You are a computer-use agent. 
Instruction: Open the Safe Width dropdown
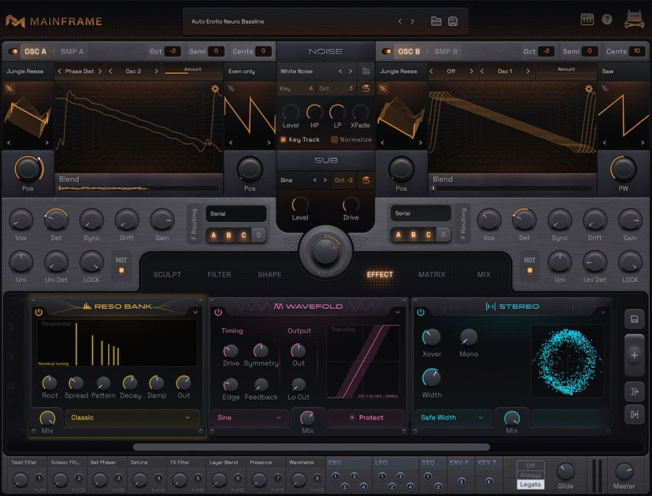point(453,418)
